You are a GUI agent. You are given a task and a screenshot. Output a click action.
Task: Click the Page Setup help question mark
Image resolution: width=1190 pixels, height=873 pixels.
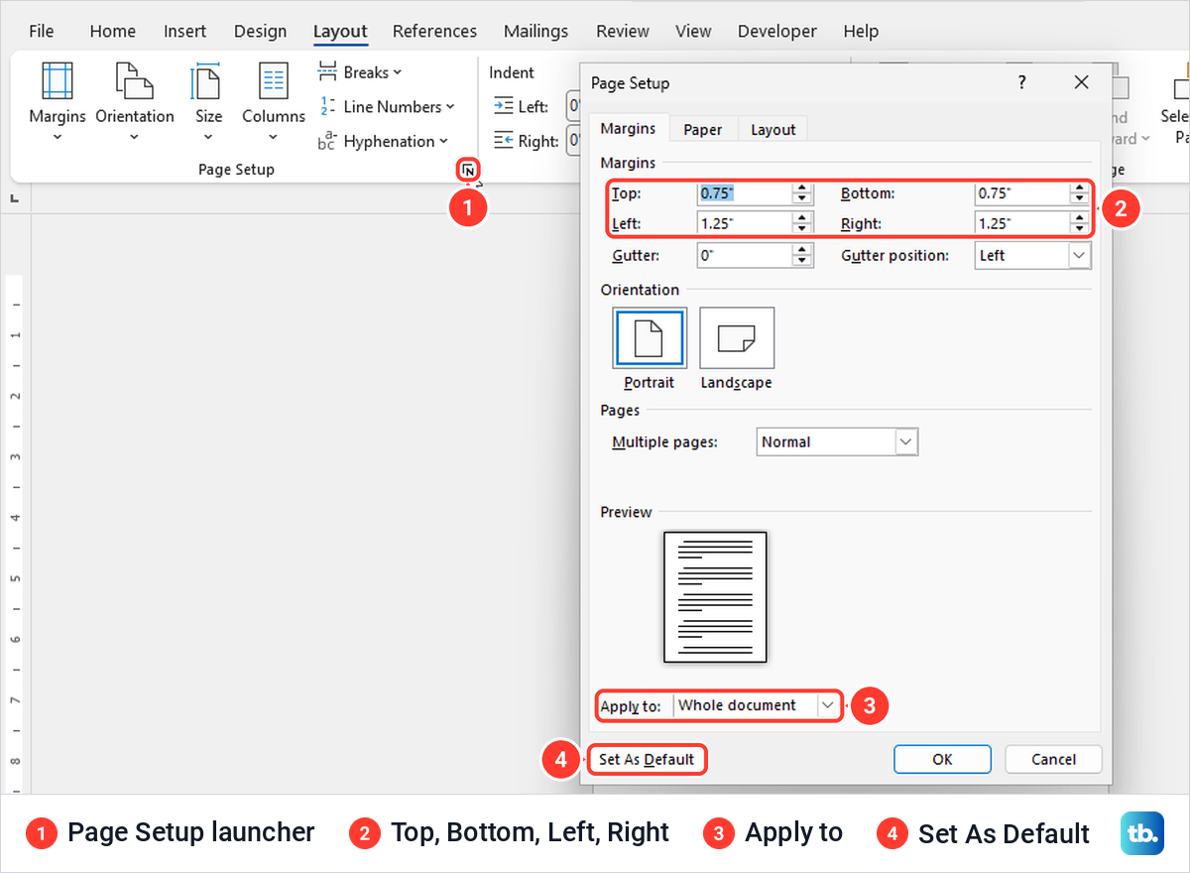(1022, 82)
